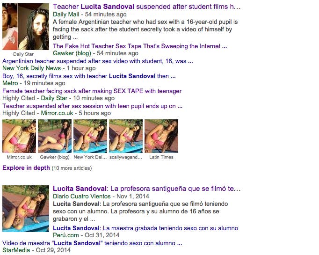Viewport: 319px width, 255px height.
Task: Open Metro headline about boy, 16
Action: (89, 76)
